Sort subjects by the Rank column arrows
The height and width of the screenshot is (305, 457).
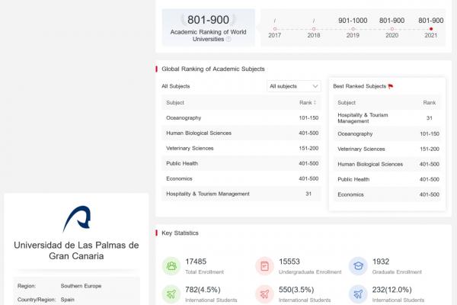coord(315,102)
